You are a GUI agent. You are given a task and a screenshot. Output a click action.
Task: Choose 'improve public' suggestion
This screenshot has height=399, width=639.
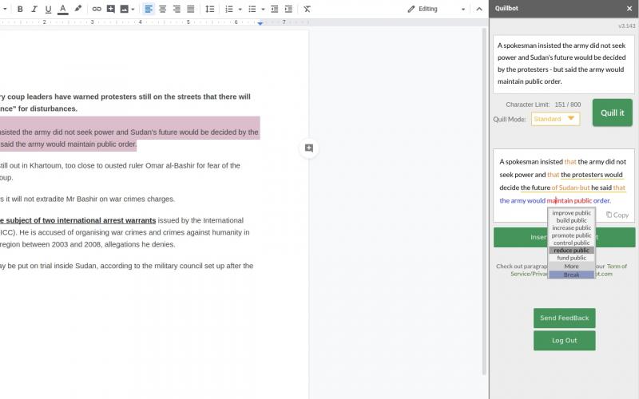click(571, 212)
